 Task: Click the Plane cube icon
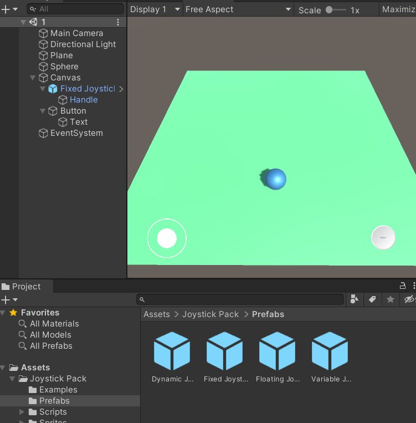click(x=43, y=55)
